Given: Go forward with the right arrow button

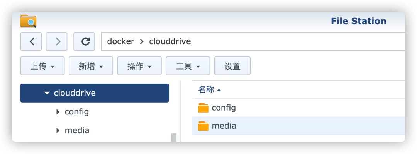Looking at the screenshot, I should click(x=57, y=41).
